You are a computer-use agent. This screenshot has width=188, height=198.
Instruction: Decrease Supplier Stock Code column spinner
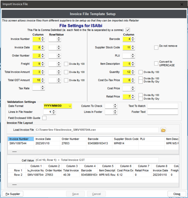click(x=133, y=49)
